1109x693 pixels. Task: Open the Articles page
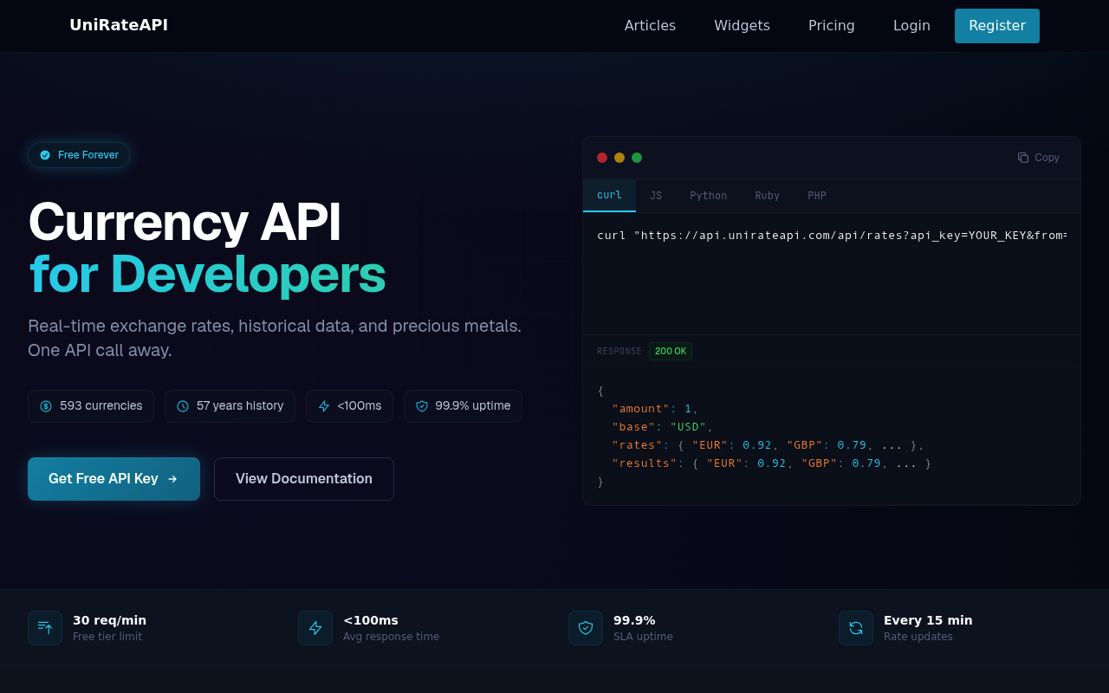point(650,26)
